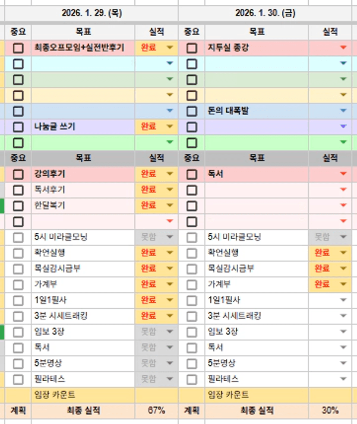
Task: Click the 67% final result cell
Action: click(x=156, y=411)
